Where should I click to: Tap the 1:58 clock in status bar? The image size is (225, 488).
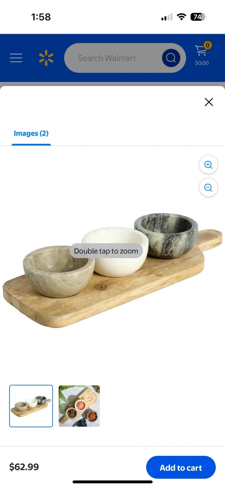point(41,17)
